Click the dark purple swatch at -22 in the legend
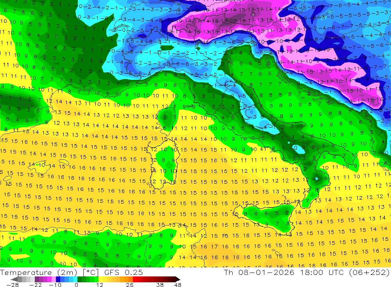391x287 pixels. click(x=37, y=279)
